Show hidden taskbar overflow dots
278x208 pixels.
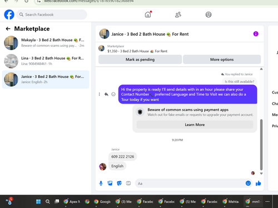tap(267, 201)
